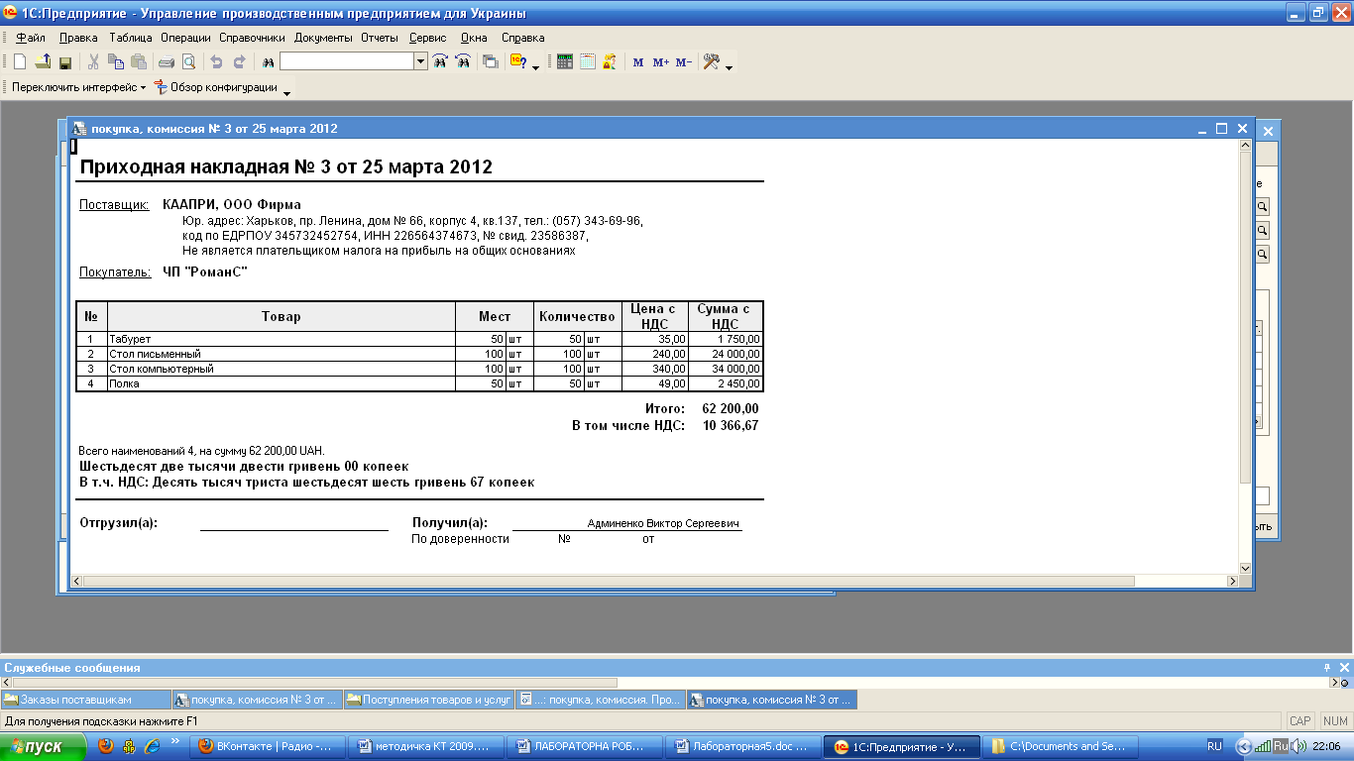Switch to Заказы поставщикам window tab
The width and height of the screenshot is (1354, 761).
click(x=86, y=700)
